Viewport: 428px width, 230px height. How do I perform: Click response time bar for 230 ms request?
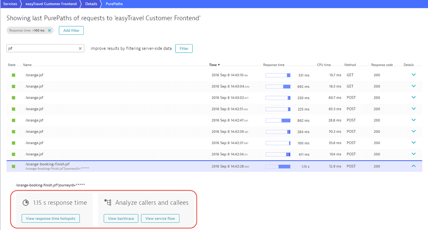(x=278, y=98)
